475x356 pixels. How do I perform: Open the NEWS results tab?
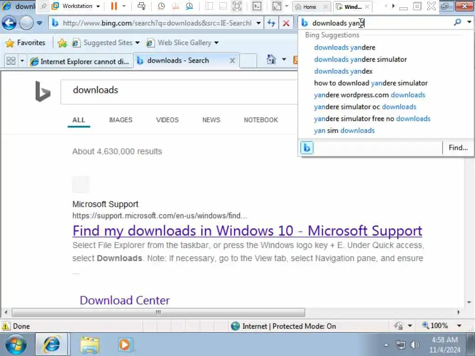211,120
